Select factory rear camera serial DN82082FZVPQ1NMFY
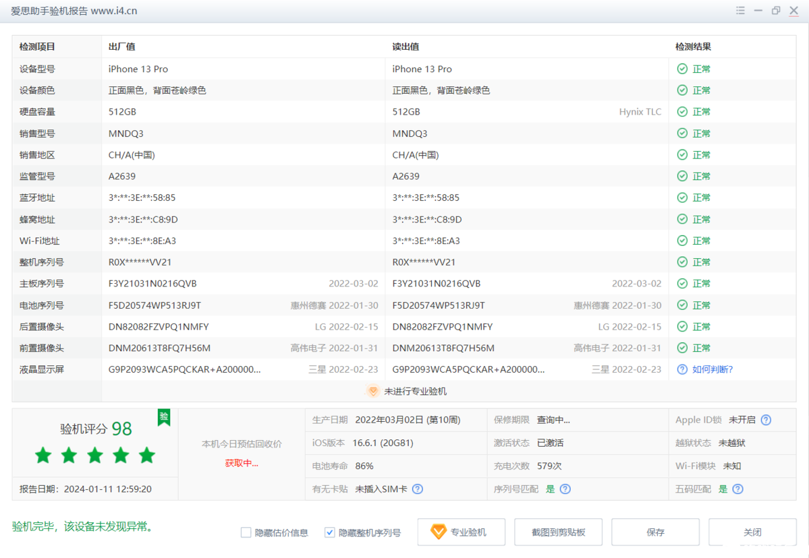The image size is (809, 558). (159, 327)
